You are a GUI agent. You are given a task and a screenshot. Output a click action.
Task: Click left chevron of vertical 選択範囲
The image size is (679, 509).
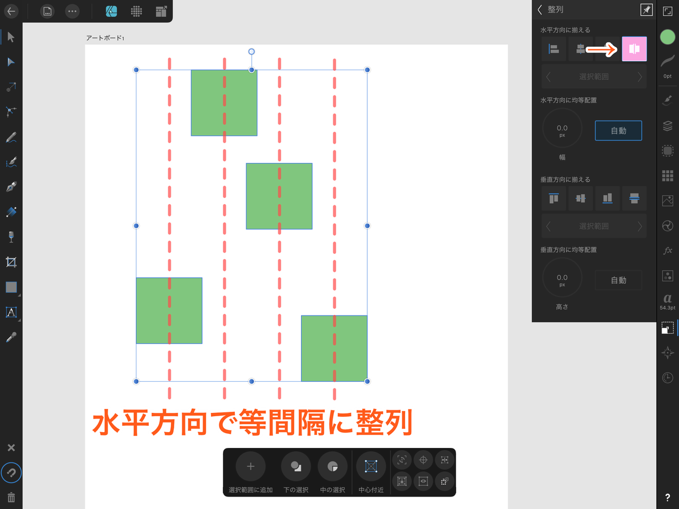click(548, 226)
